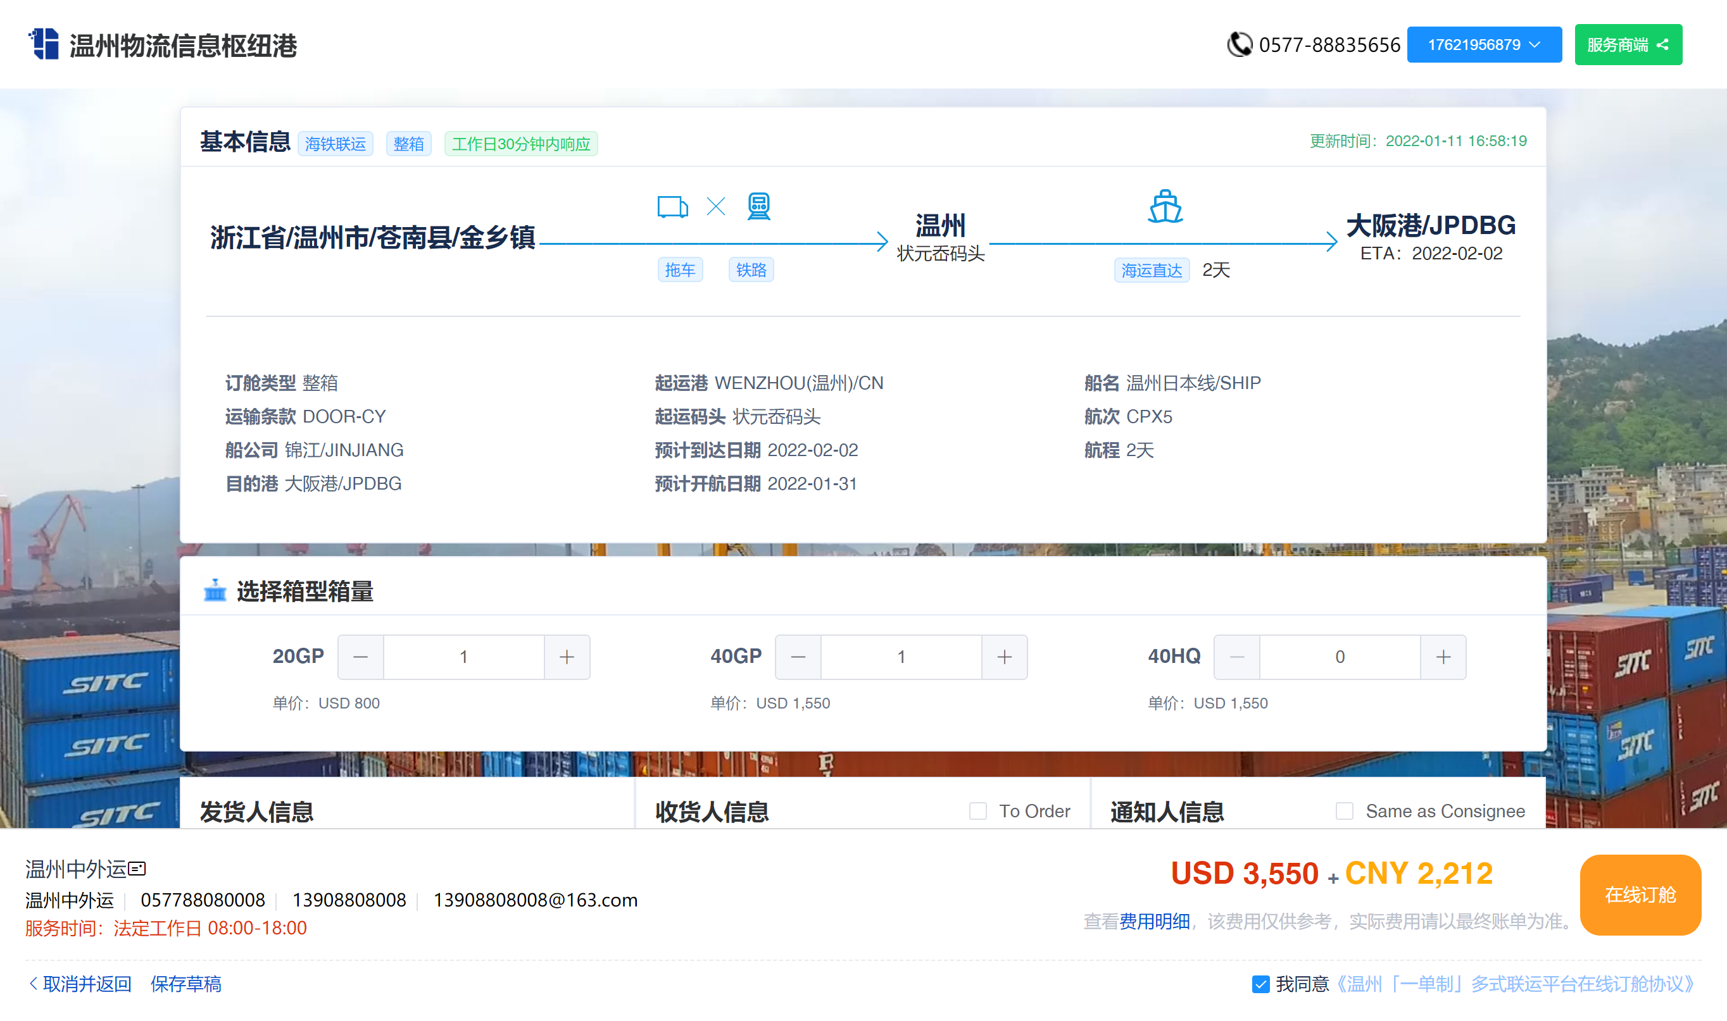This screenshot has height=1021, width=1727.
Task: Click the 拖车 tag
Action: (680, 269)
